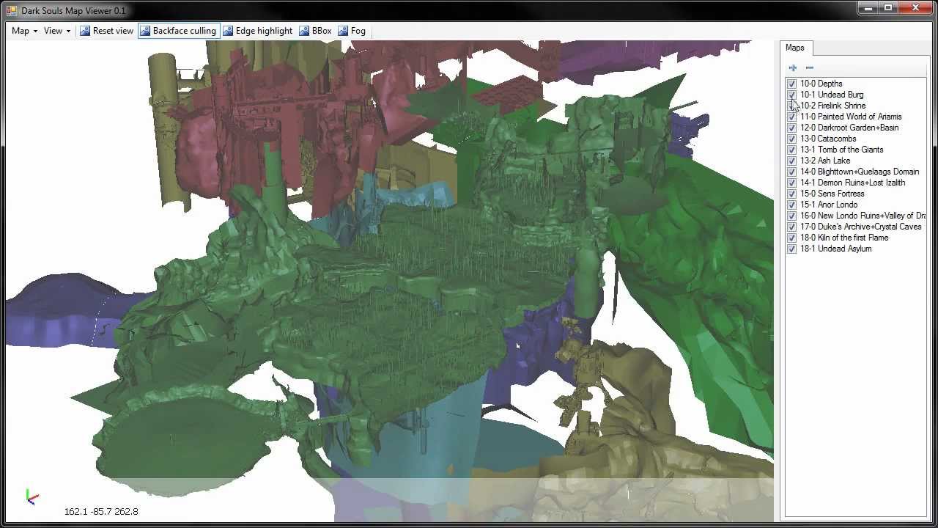Select the 10-0 Depths label

(x=821, y=84)
